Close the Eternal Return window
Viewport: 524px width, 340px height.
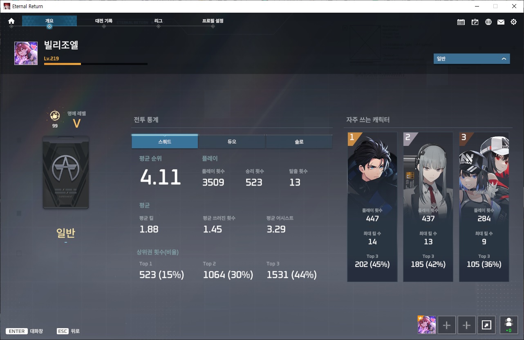coord(514,6)
